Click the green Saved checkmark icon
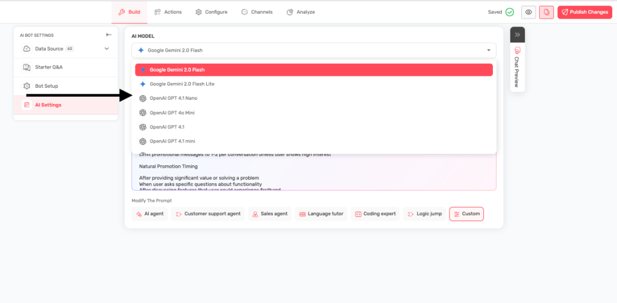Screen dimensions: 617x303 tap(510, 12)
